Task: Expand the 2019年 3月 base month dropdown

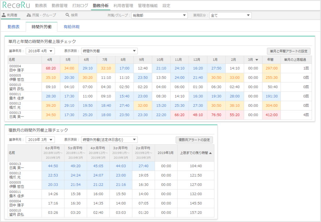Action: pyautogui.click(x=40, y=140)
